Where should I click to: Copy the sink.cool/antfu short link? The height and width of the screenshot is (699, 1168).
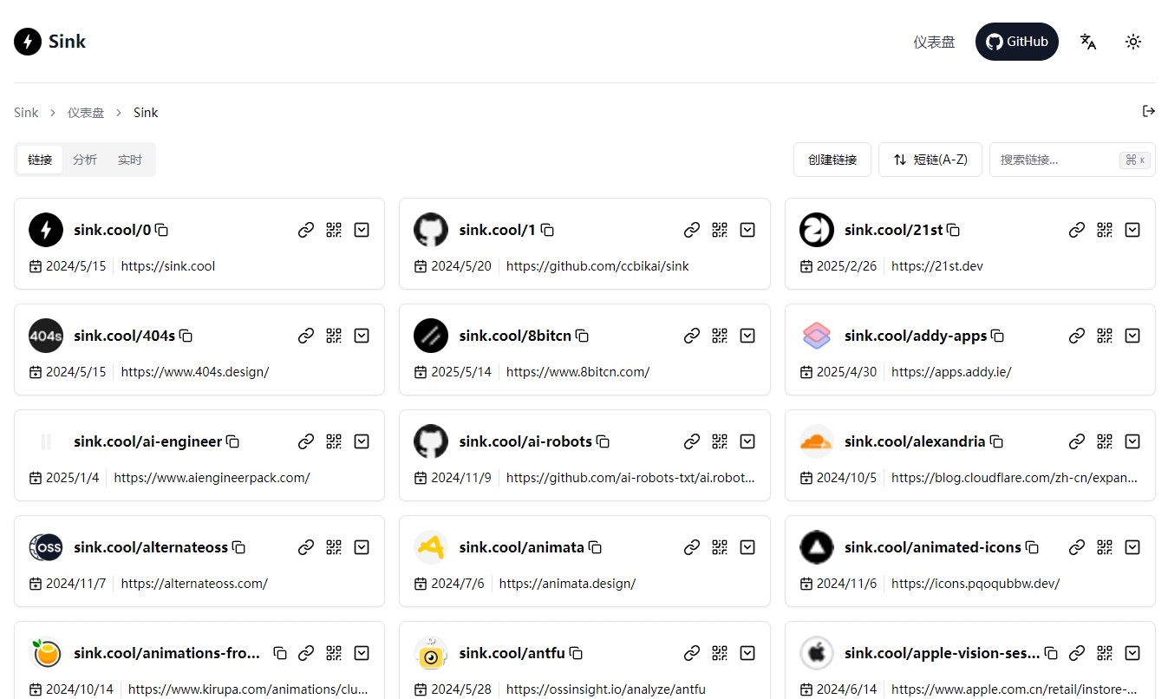pyautogui.click(x=576, y=654)
